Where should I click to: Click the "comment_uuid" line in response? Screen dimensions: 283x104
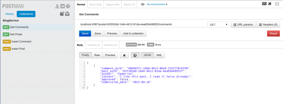point(145,68)
